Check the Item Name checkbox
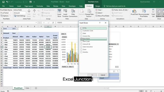 point(81,39)
